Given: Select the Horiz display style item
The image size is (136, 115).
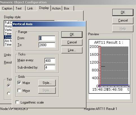Looking at the screenshot, I should point(8,26).
